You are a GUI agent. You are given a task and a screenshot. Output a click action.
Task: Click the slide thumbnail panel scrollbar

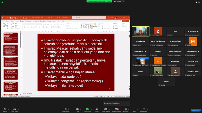[20, 40]
